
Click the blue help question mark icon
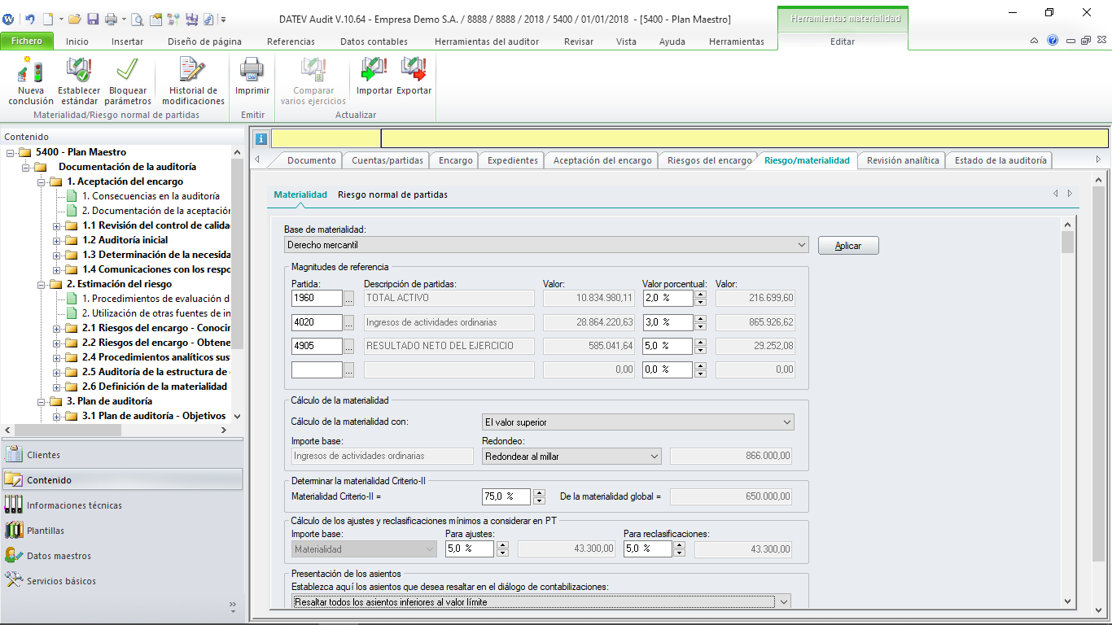click(1053, 41)
